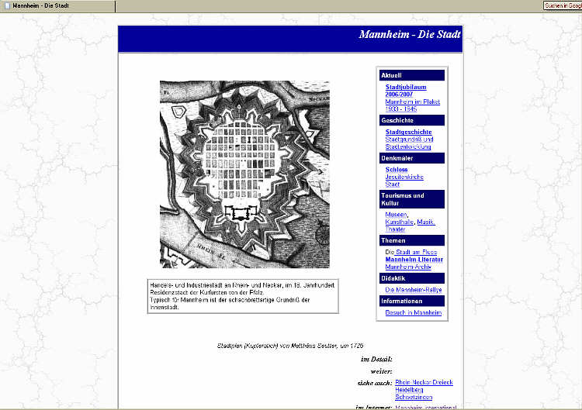Open the 'Besuch in Mannheim' link
The image size is (582, 410).
pos(413,312)
